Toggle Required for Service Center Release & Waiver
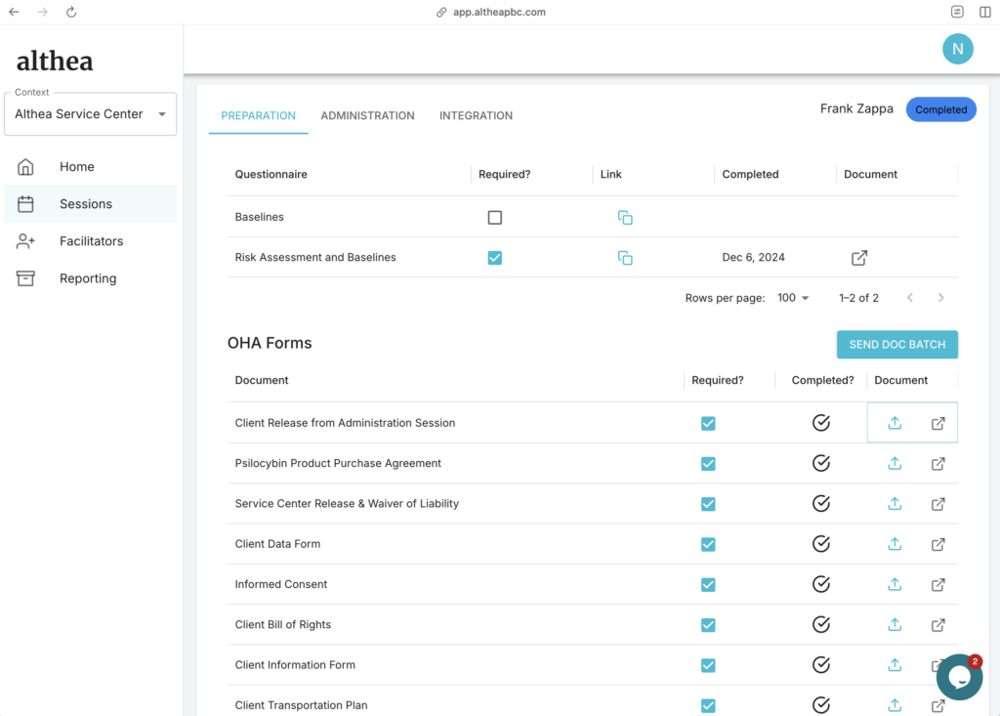Viewport: 1000px width, 716px height. tap(708, 504)
